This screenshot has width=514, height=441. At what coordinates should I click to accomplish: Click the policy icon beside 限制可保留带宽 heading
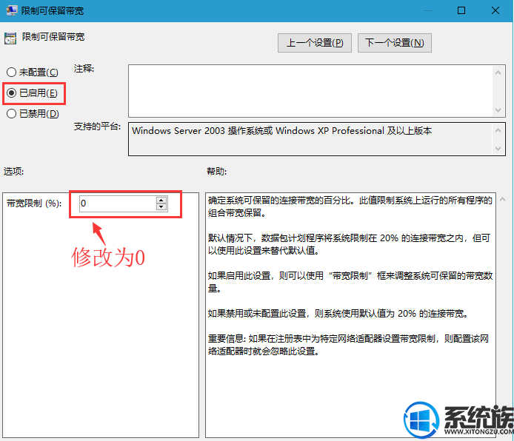click(x=10, y=38)
